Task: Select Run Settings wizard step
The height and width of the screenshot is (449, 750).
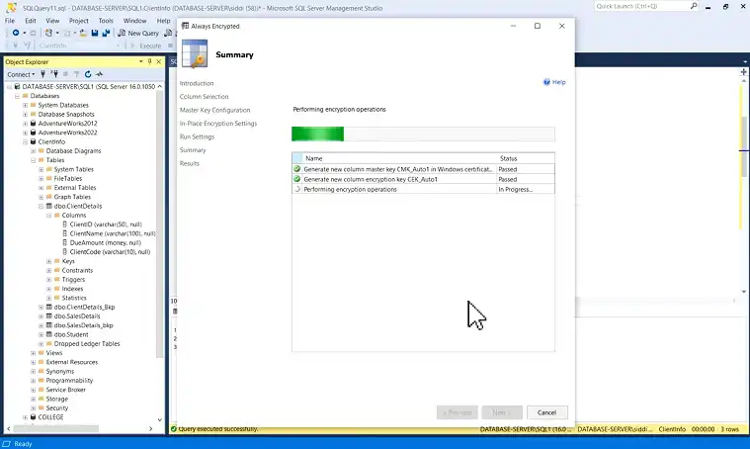Action: point(197,136)
